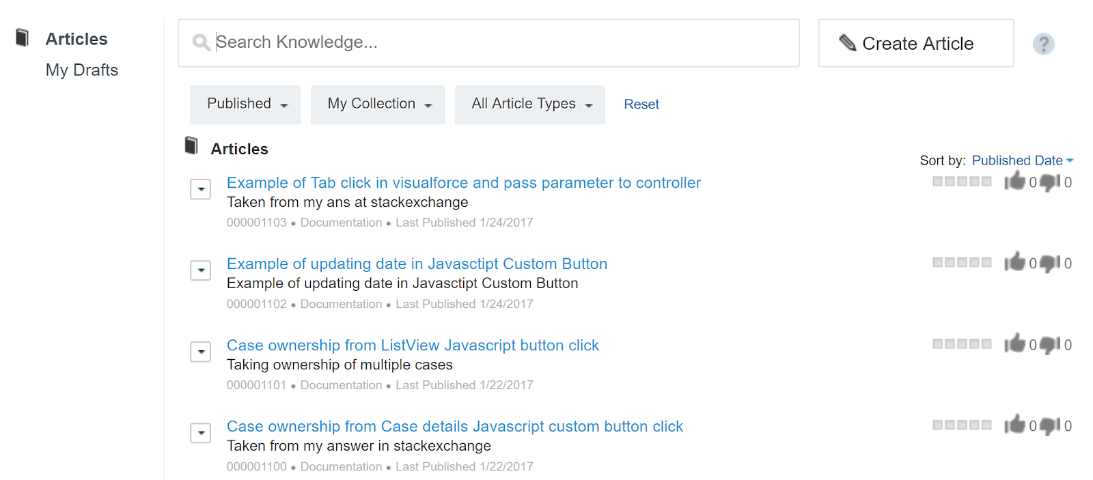Thumbs down article 000001103 on Tab click
The width and height of the screenshot is (1093, 480).
tap(1050, 182)
